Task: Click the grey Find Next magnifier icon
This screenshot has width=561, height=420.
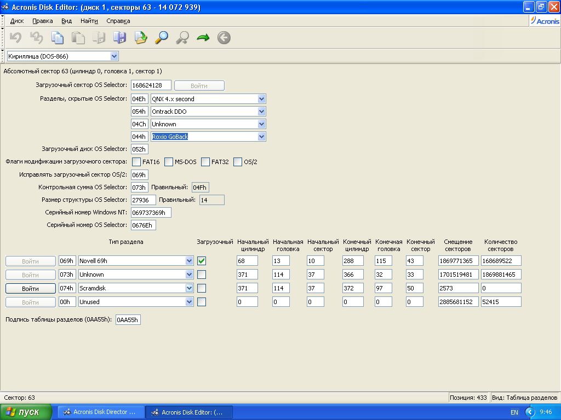Action: 182,38
